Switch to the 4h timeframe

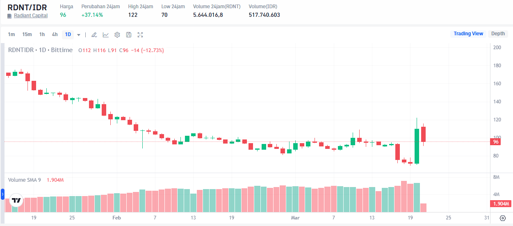55,34
